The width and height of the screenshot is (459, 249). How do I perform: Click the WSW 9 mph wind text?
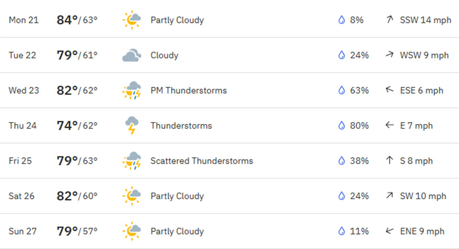424,56
